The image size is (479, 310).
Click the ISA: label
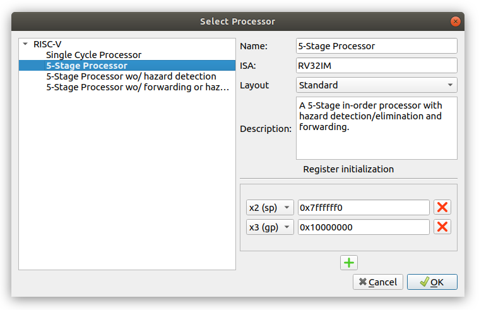[248, 66]
